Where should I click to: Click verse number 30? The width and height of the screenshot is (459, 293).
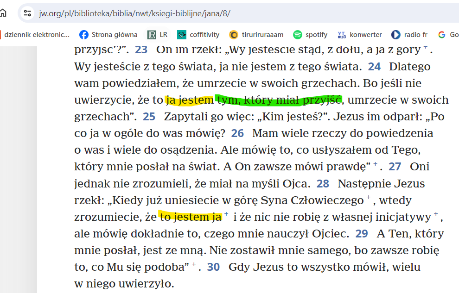tap(213, 268)
